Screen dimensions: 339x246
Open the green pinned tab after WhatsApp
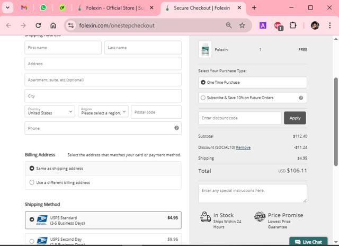click(63, 8)
